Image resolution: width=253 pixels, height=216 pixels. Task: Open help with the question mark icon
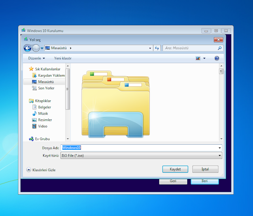217,58
